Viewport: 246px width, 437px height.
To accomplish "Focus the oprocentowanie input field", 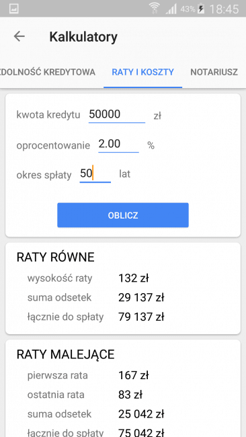I will pos(118,145).
